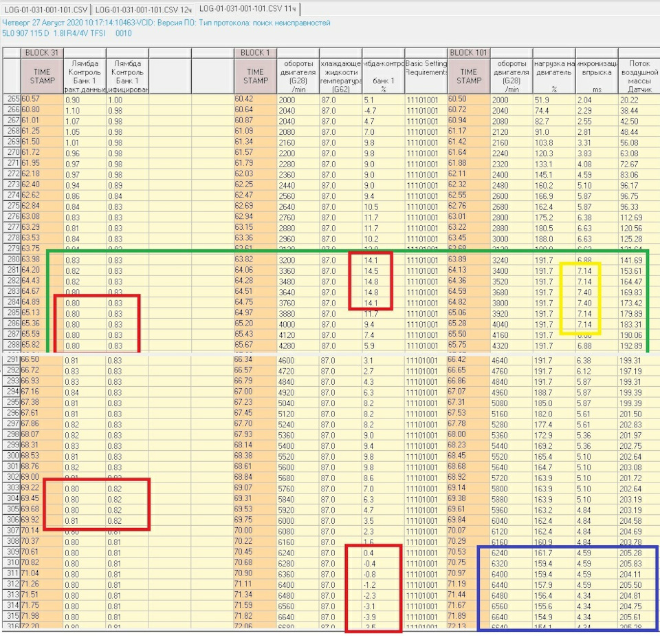
Task: Select the TIME STAMP column under BLOCK 31
Action: [42, 76]
